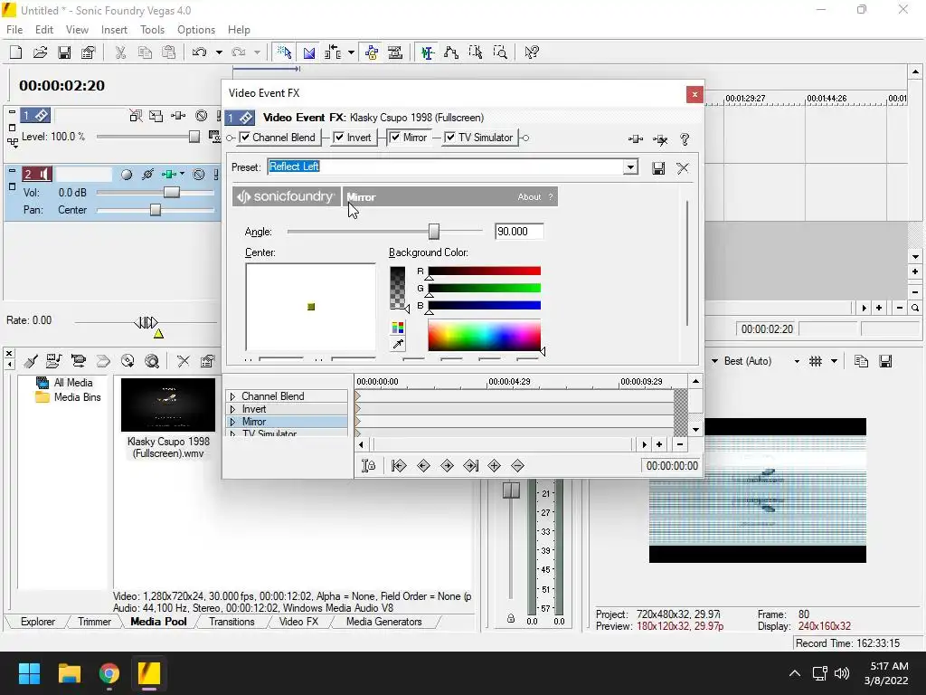Open the preview grid overlay dropdown arrow
Image resolution: width=926 pixels, height=695 pixels.
834,361
